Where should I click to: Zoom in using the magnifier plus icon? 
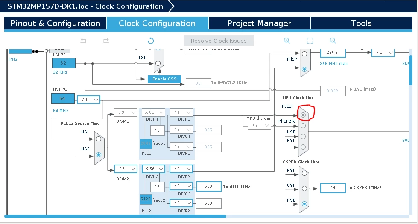[287, 41]
